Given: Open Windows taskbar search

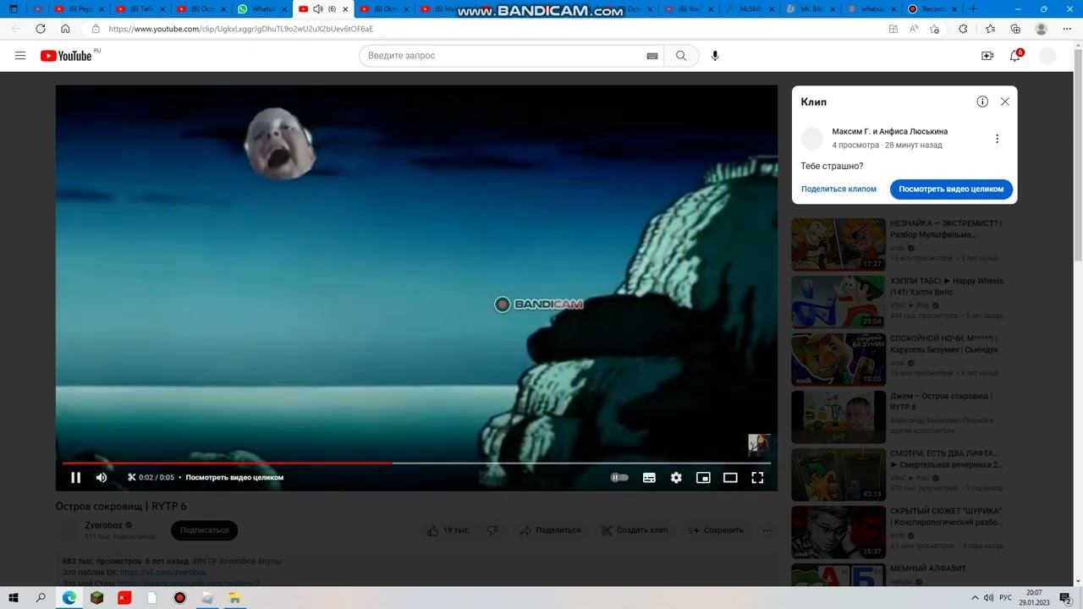Looking at the screenshot, I should (x=41, y=597).
